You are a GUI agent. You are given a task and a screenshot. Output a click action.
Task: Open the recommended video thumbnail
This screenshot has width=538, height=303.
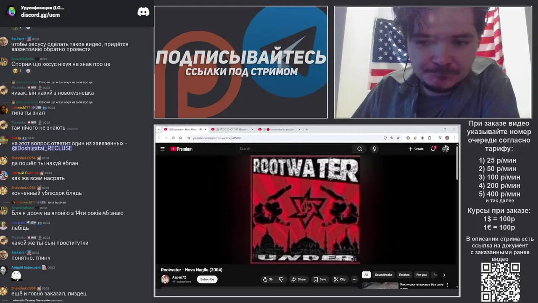pos(380,285)
